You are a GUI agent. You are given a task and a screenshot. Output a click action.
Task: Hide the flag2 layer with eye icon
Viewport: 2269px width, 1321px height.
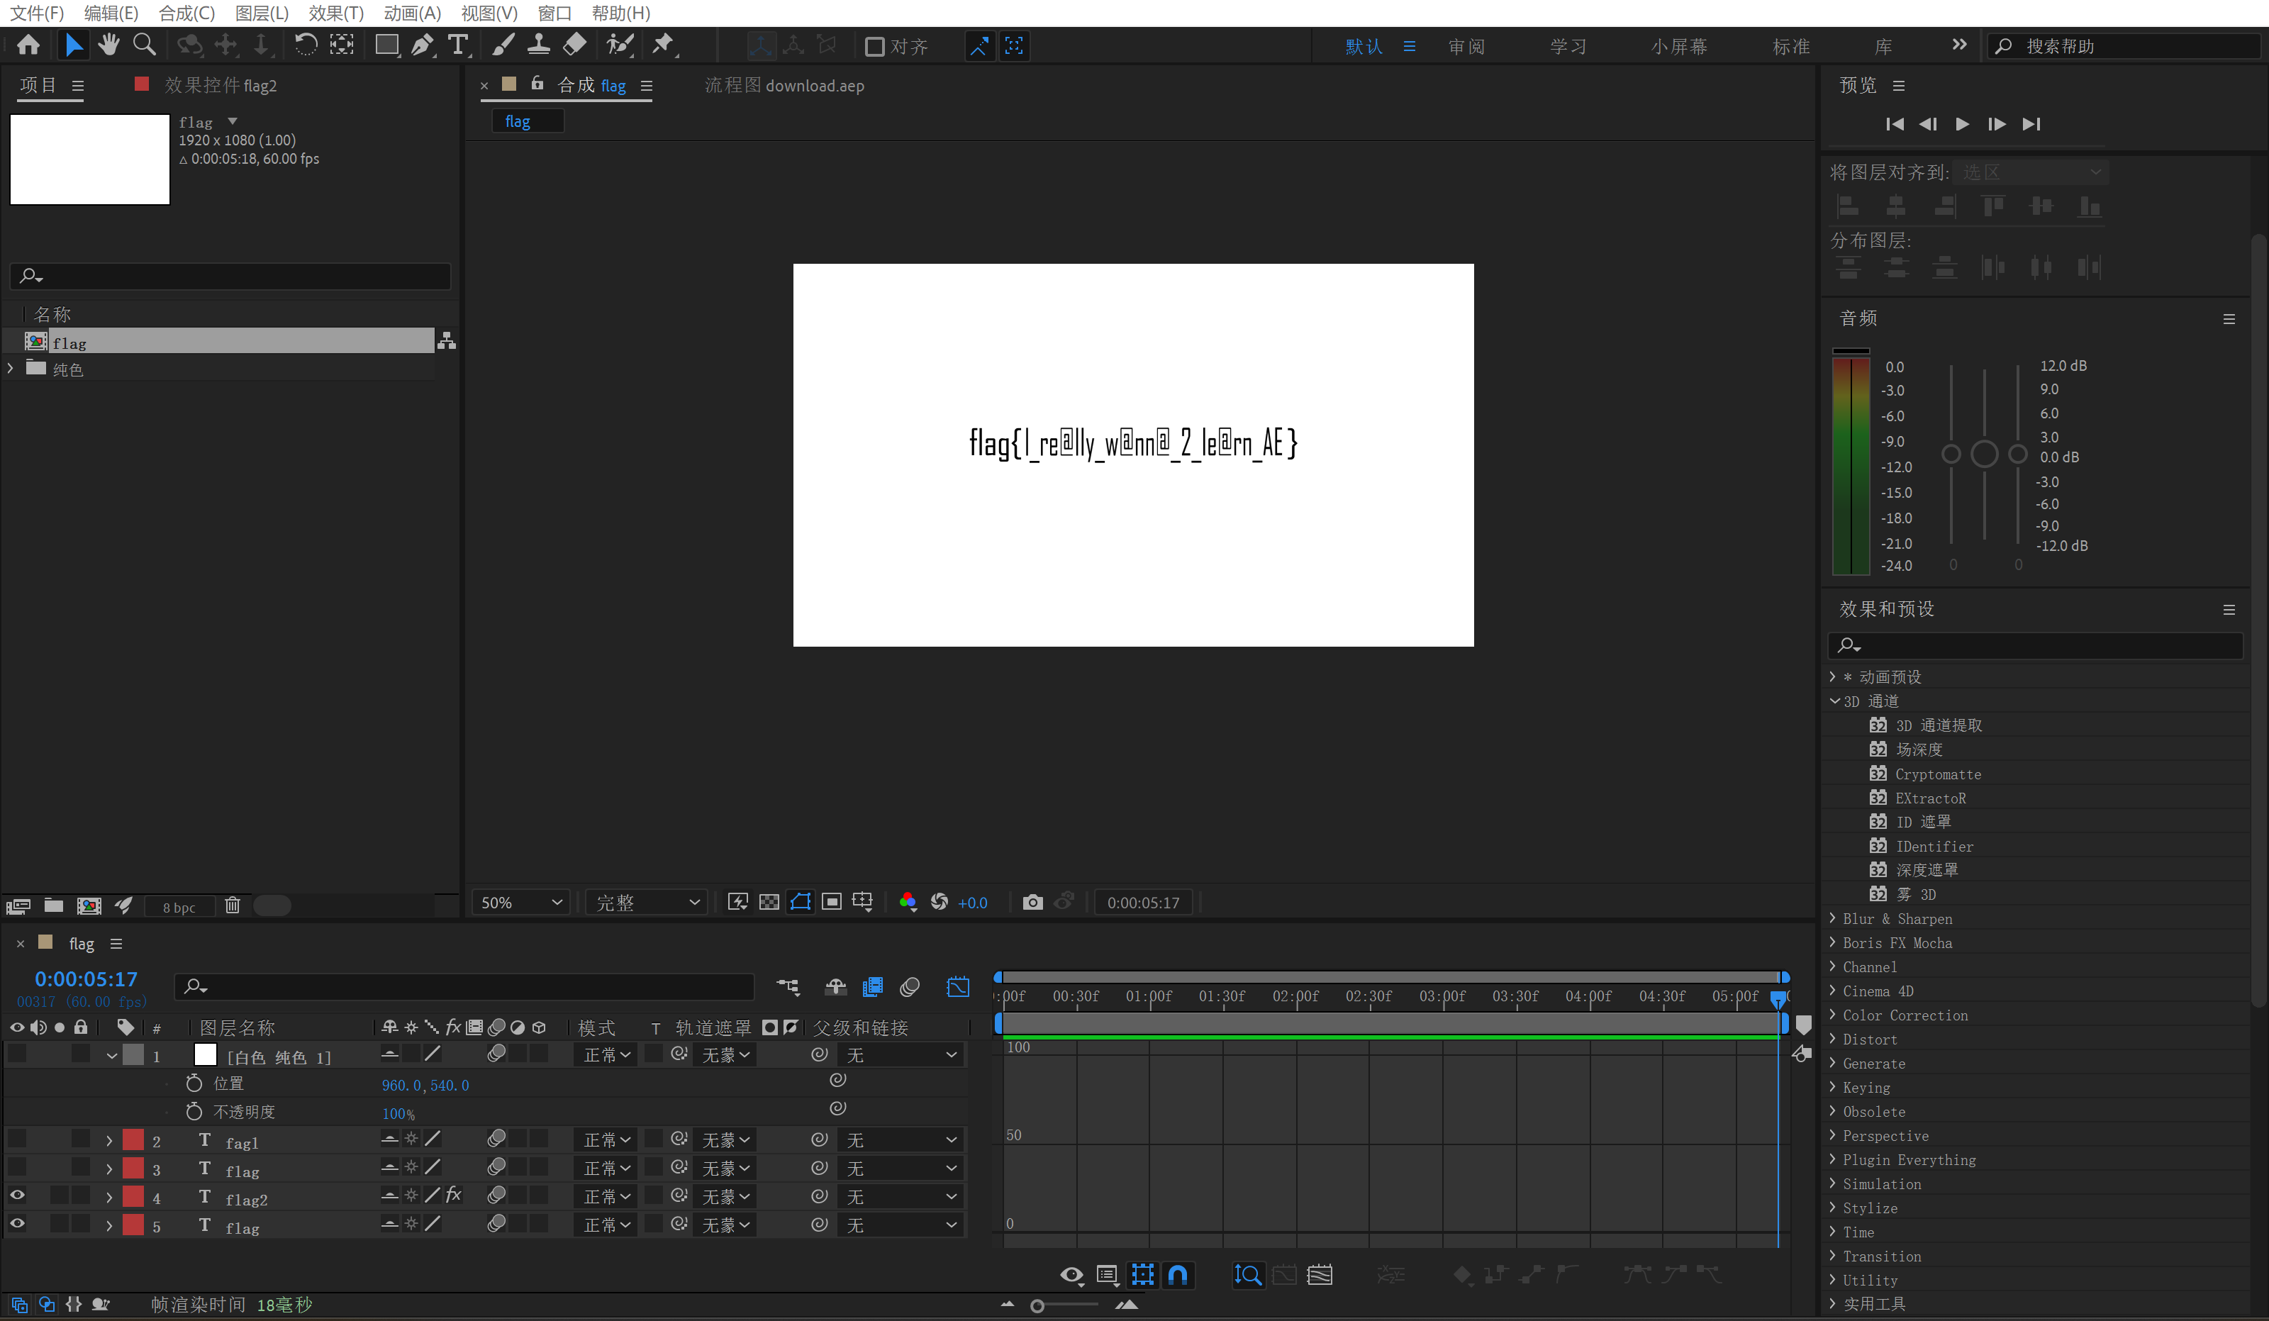click(17, 1195)
